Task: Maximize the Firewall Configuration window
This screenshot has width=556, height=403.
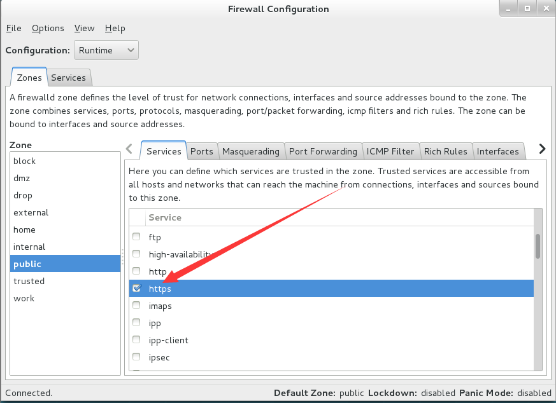Action: click(x=527, y=9)
